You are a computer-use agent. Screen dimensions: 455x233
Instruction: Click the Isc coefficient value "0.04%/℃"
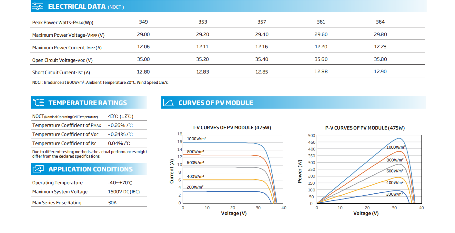point(119,143)
